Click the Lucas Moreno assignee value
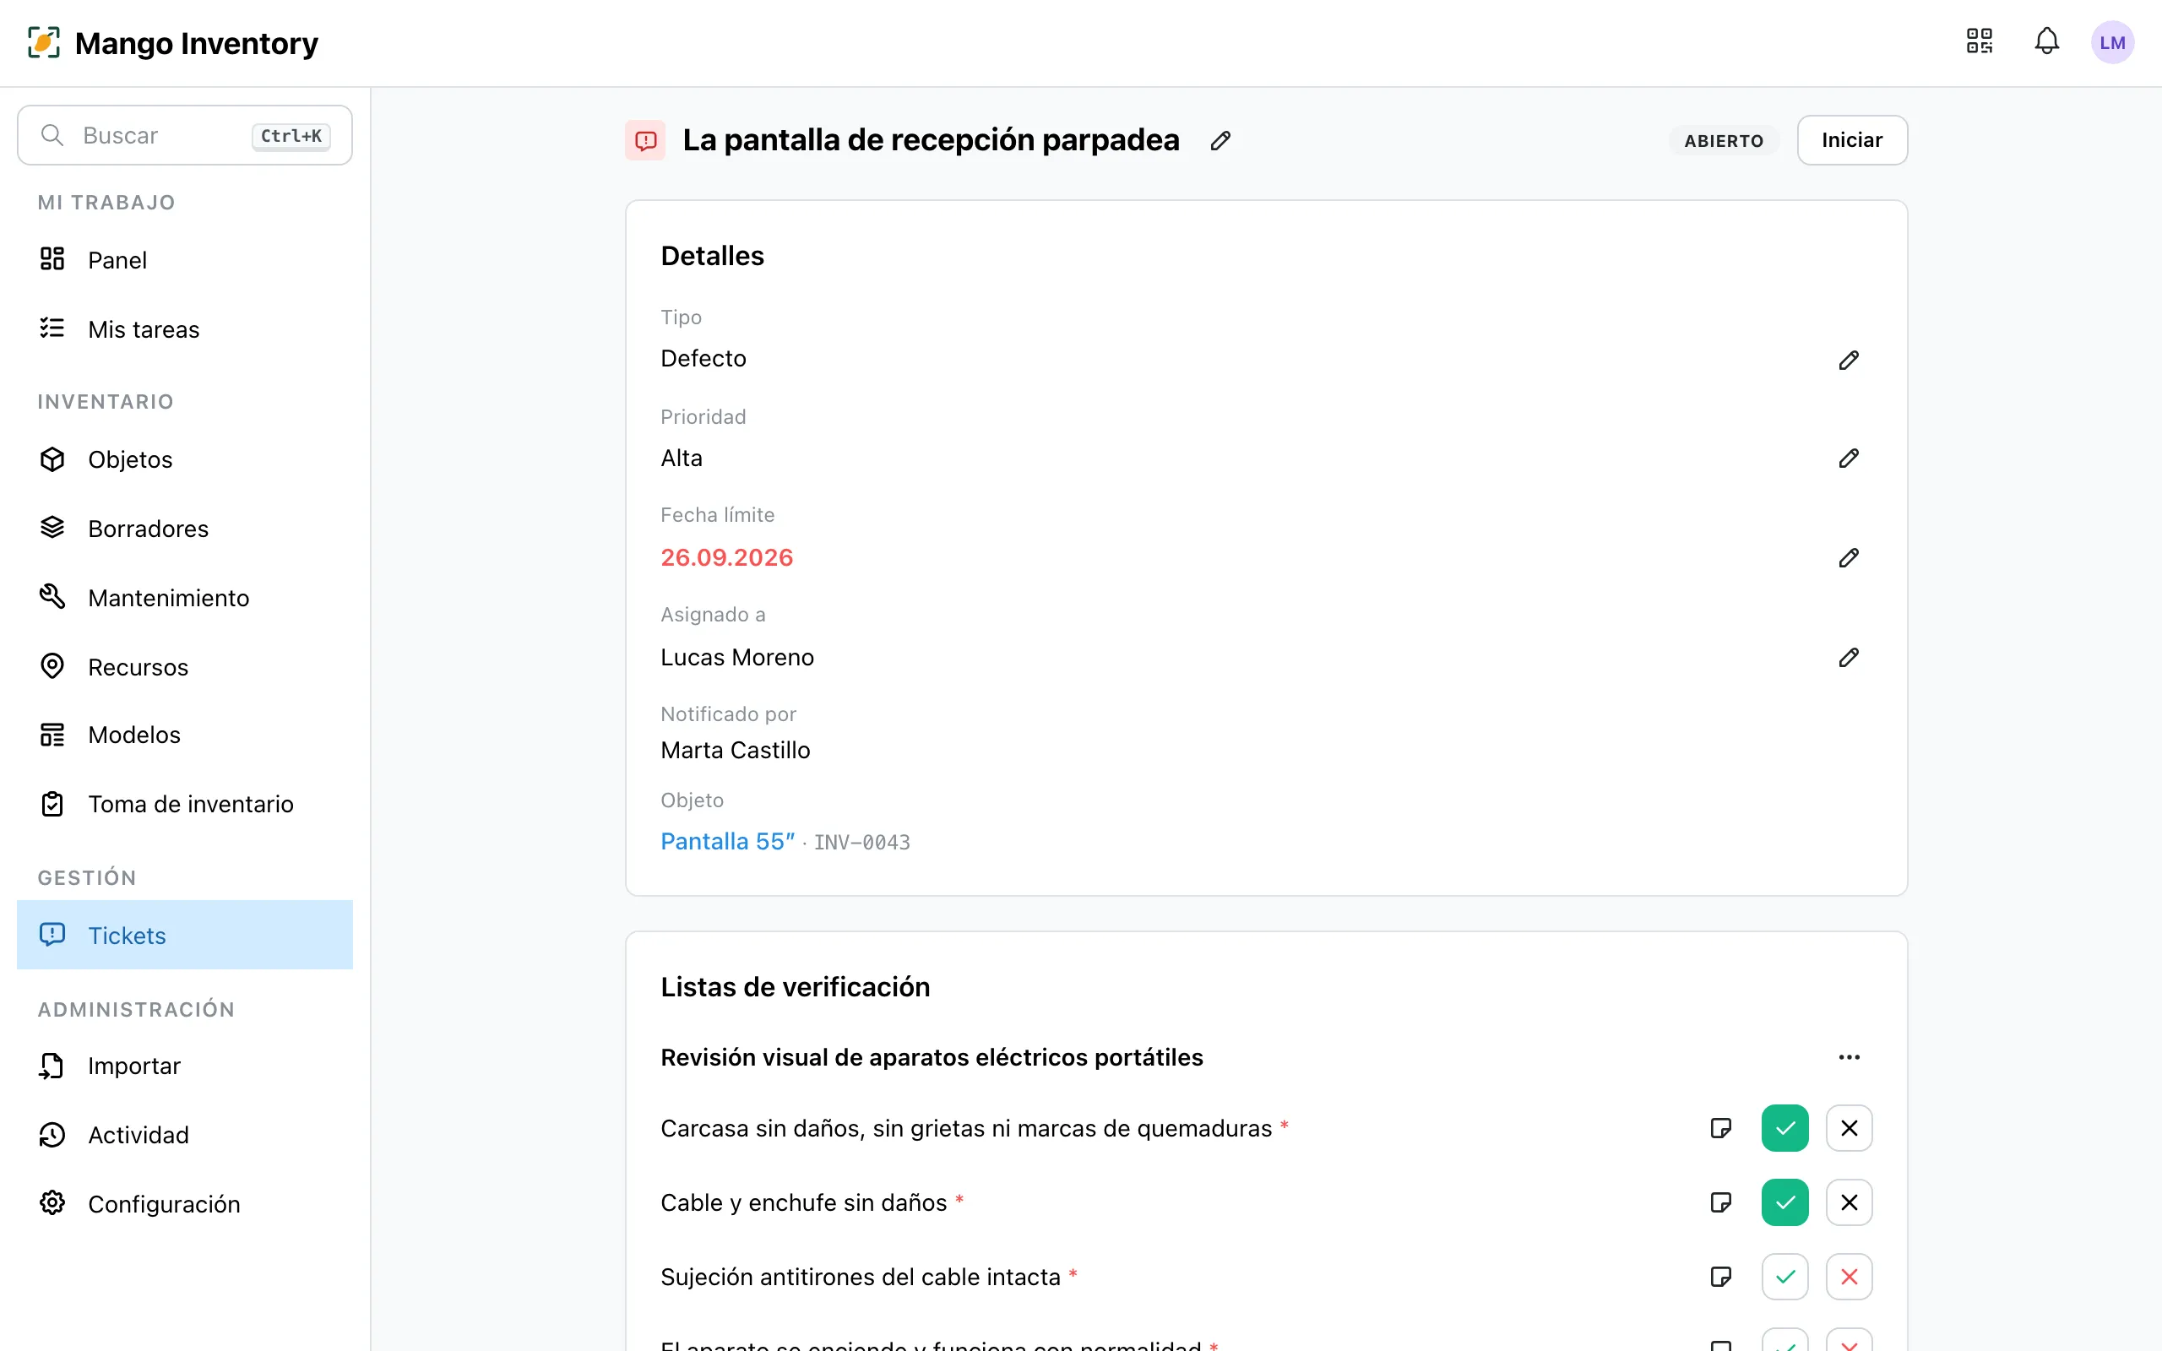Image resolution: width=2162 pixels, height=1351 pixels. coord(737,658)
